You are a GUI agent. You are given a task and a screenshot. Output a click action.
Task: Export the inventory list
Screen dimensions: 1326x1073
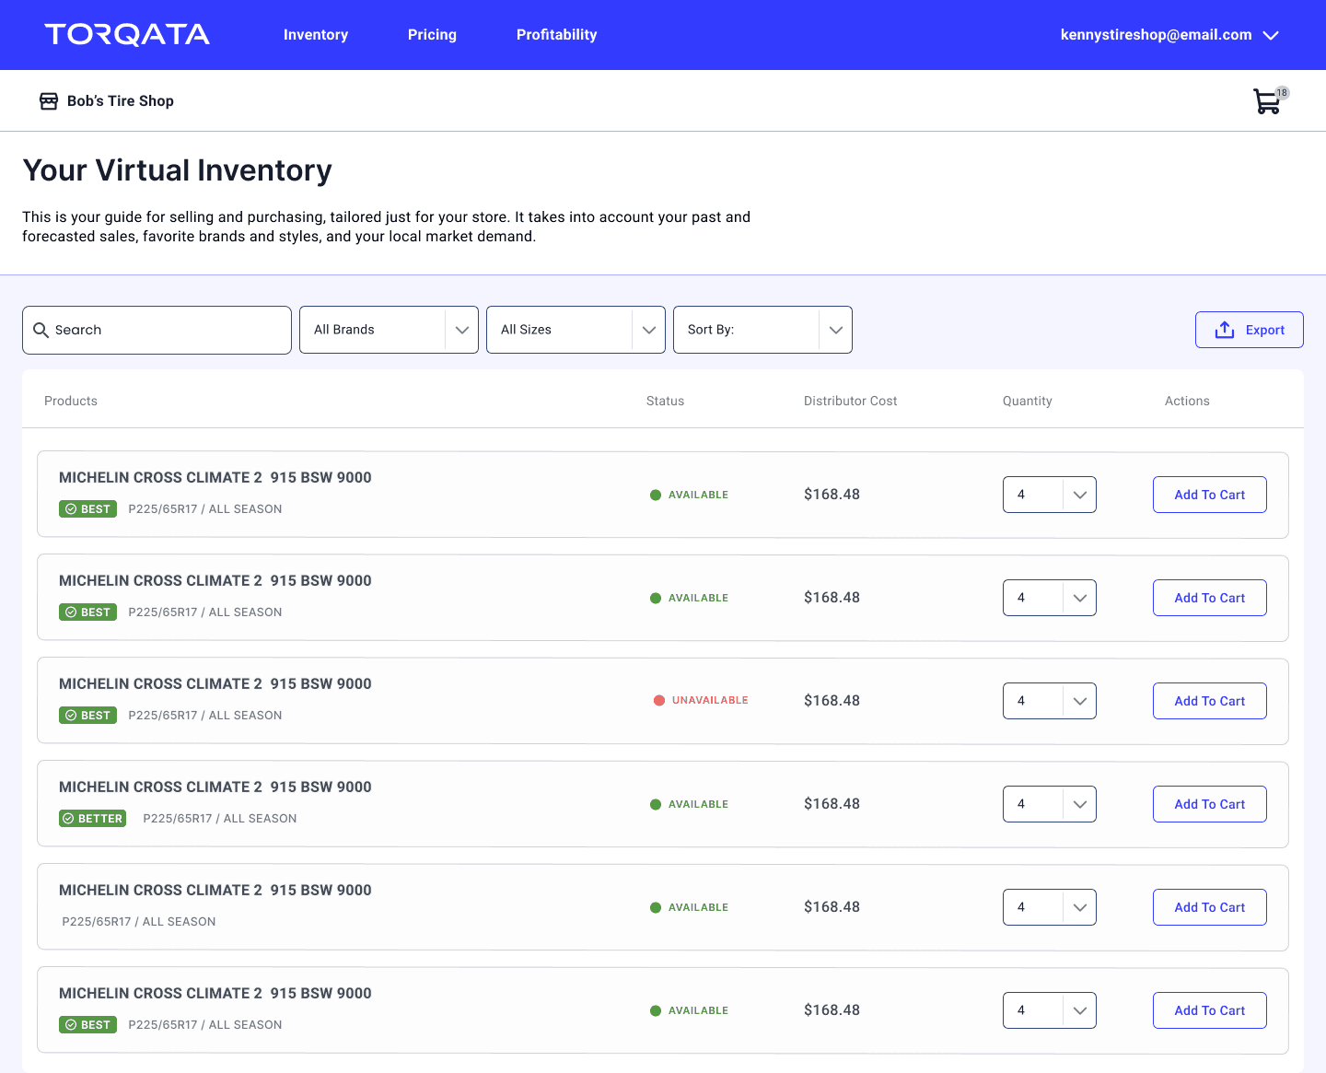coord(1249,330)
